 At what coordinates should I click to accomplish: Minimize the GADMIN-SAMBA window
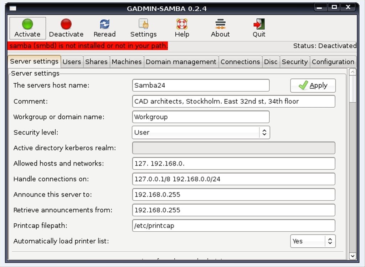tap(320, 7)
